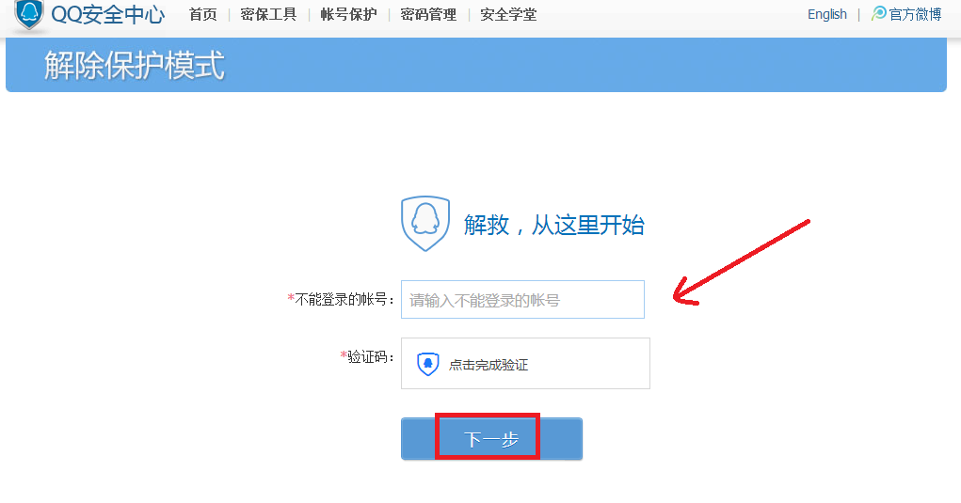Viewport: 961px width, 503px height.
Task: Open the 首页 home menu item
Action: [x=203, y=15]
